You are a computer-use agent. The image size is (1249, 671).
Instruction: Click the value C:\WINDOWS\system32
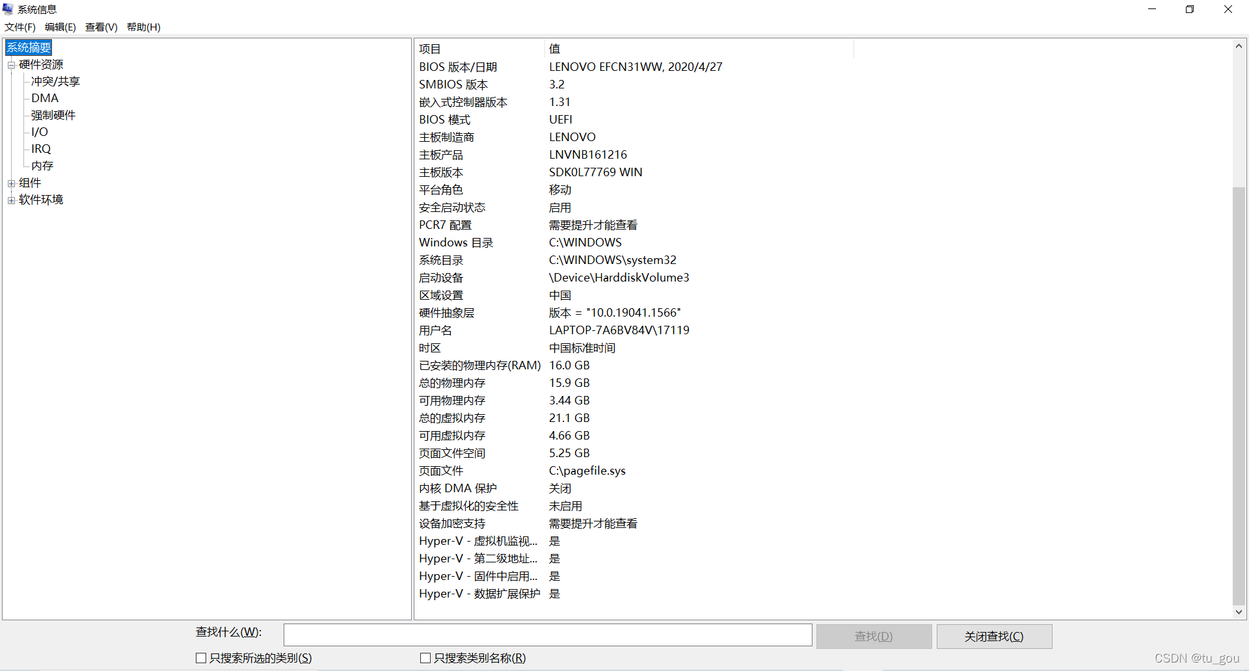pyautogui.click(x=613, y=260)
